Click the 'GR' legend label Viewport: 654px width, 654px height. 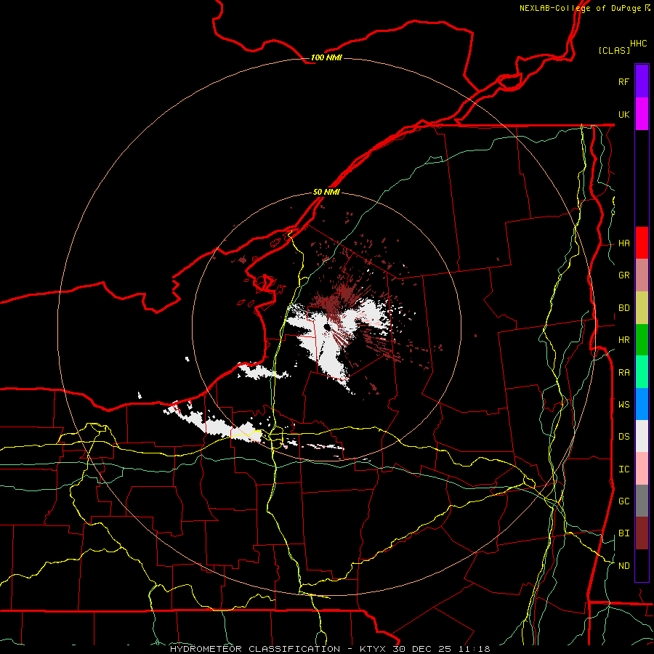click(623, 275)
